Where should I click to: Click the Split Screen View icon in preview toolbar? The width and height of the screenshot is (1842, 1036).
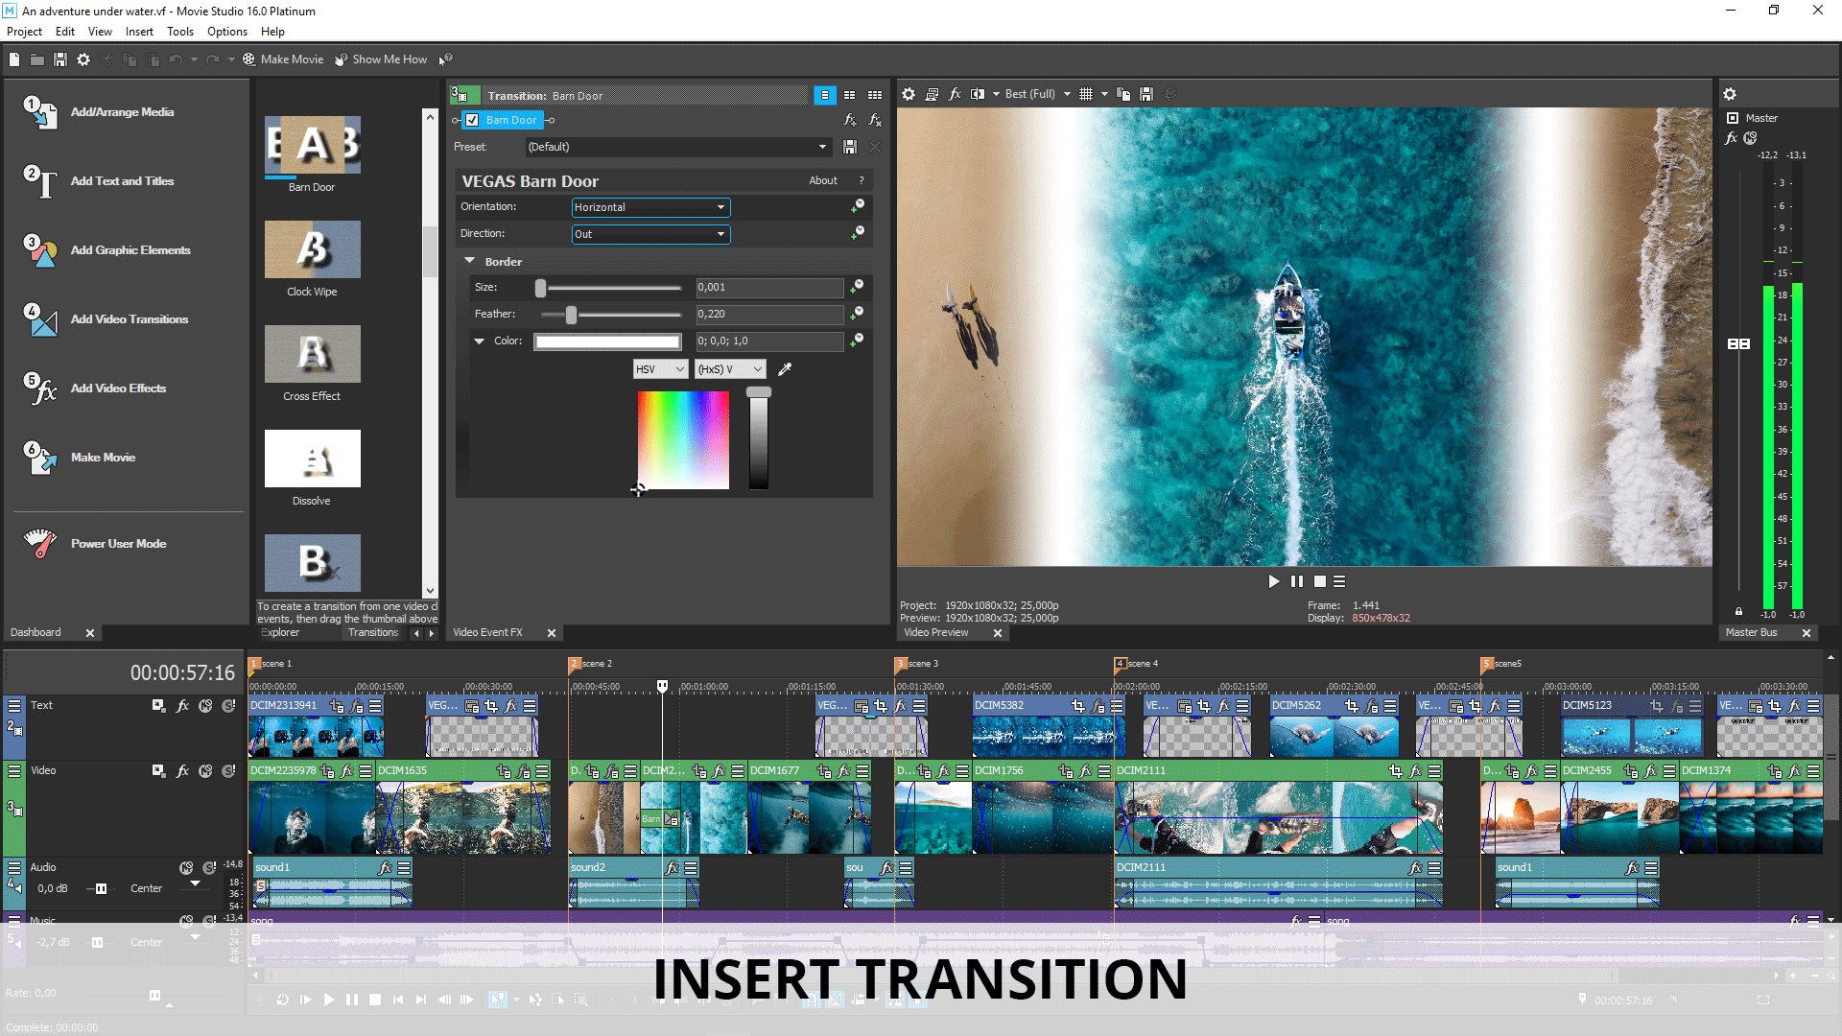[x=977, y=94]
